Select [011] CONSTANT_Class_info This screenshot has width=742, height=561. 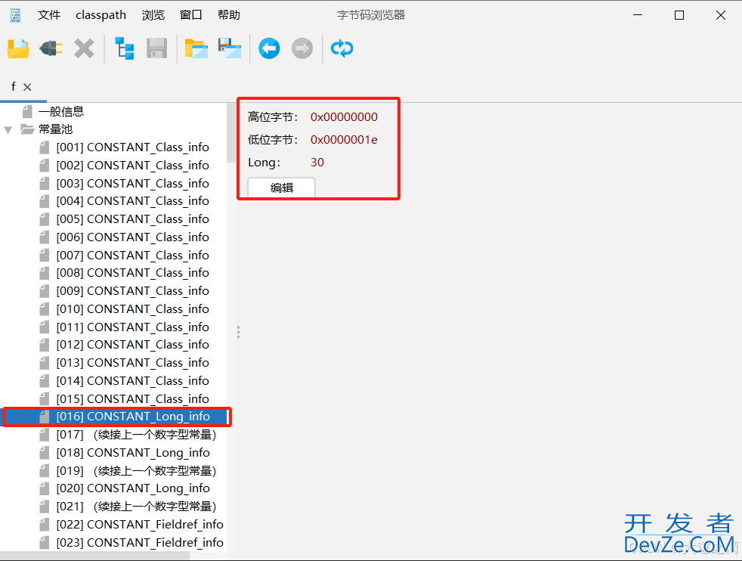[x=132, y=327]
